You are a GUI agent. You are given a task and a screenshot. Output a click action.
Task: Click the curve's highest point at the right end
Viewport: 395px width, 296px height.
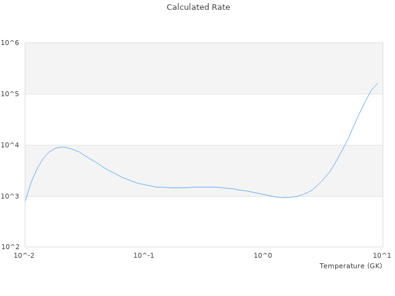(x=377, y=83)
